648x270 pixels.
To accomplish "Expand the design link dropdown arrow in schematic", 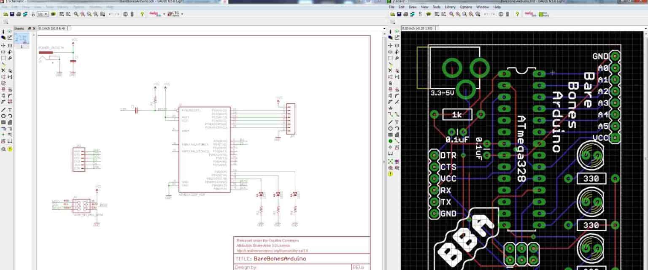I will 164,14.
